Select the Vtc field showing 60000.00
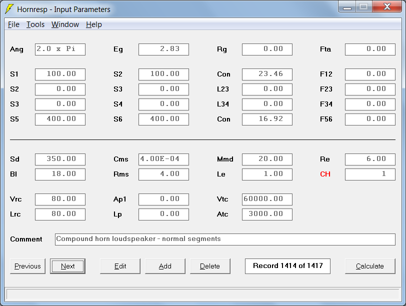Screen dimensions: 406x306 267,199
